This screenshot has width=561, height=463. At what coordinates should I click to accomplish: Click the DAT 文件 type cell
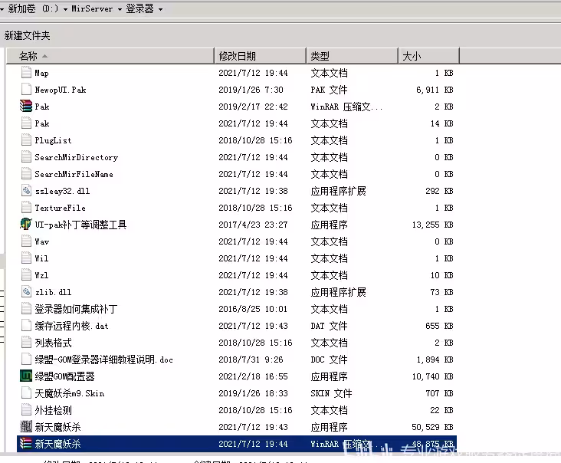329,326
